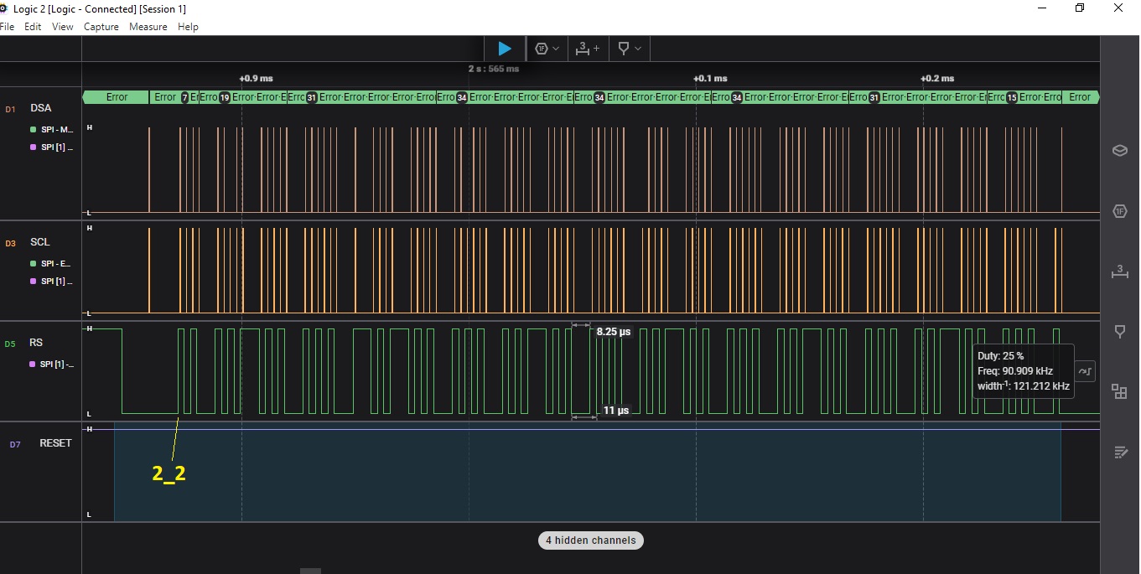Viewport: 1141px width, 574px height.
Task: Open the Device Settings panel in the sidebar
Action: coord(1119,150)
